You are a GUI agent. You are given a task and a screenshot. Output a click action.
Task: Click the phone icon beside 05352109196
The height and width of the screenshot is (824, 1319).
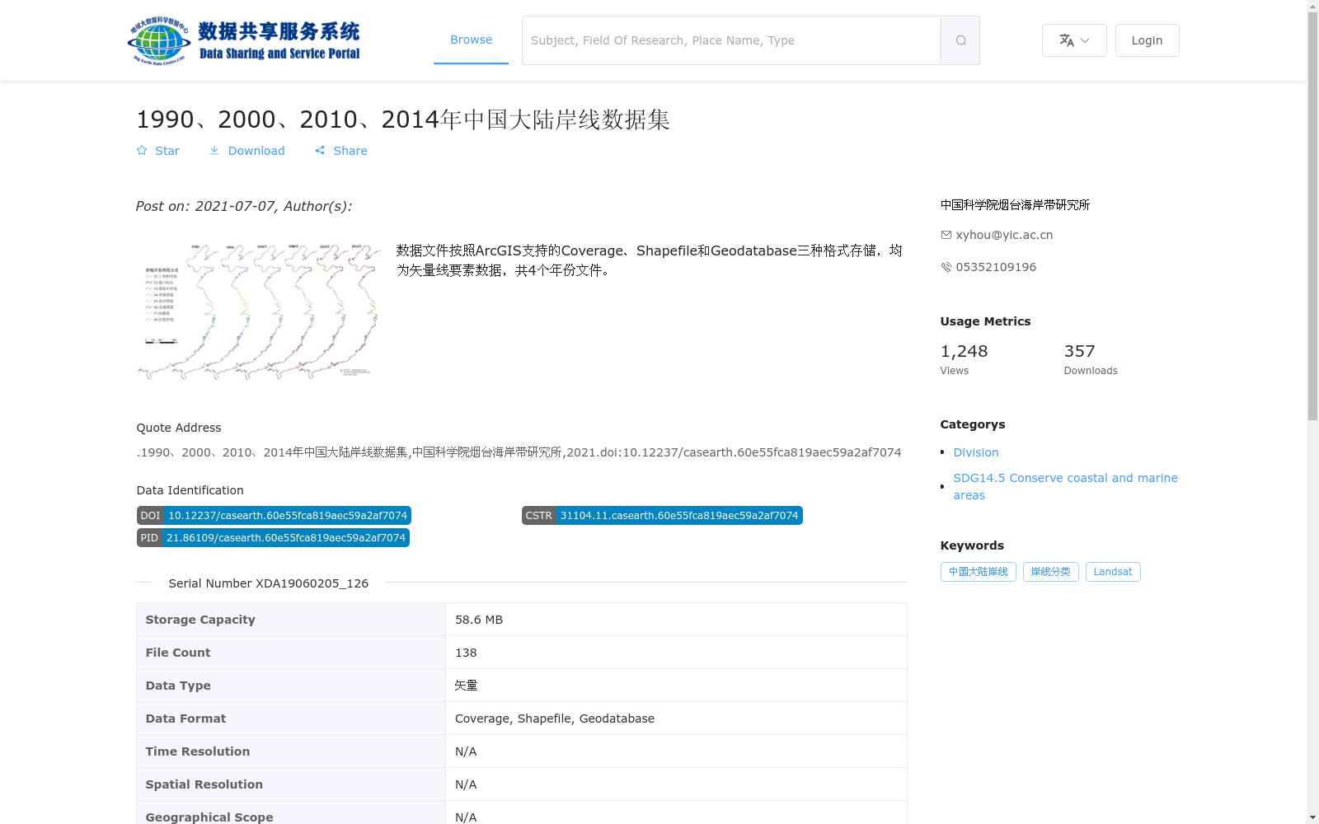946,267
